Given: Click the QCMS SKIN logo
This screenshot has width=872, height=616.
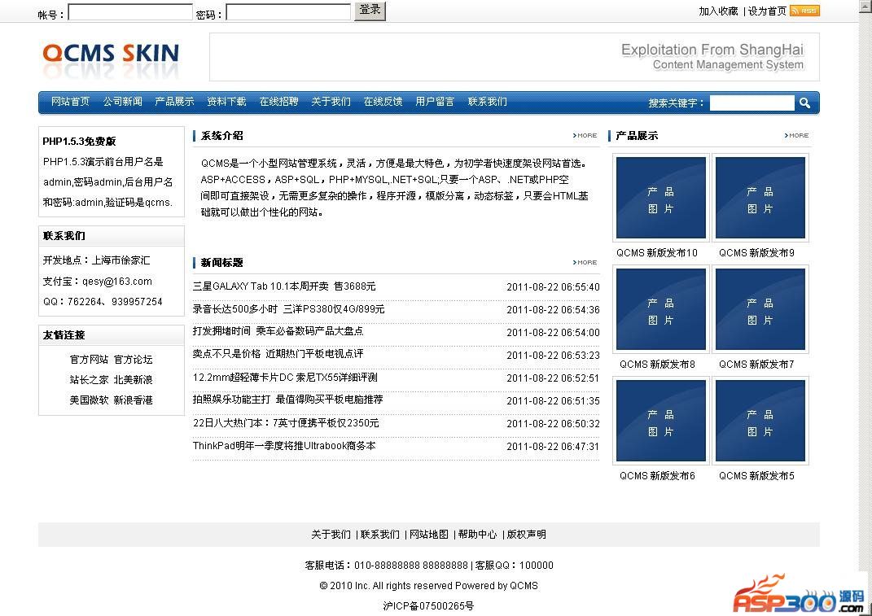Looking at the screenshot, I should (x=111, y=59).
